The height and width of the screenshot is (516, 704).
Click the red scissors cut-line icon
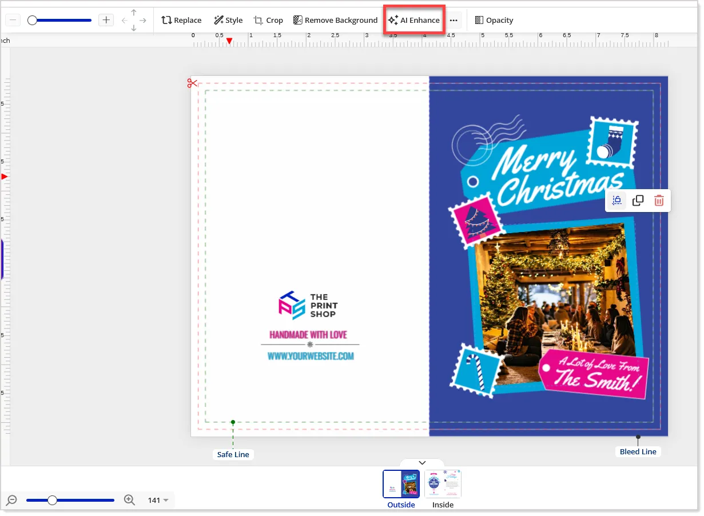(192, 83)
